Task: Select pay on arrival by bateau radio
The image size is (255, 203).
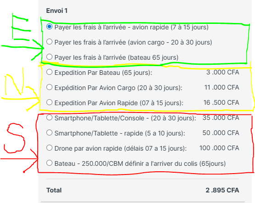Action: (49, 57)
